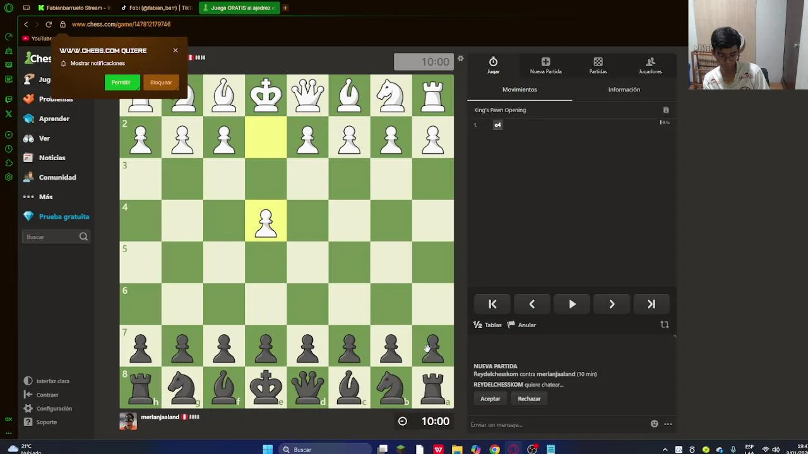The image size is (808, 454).
Task: Accept the chat request with Aceptar
Action: [490, 399]
